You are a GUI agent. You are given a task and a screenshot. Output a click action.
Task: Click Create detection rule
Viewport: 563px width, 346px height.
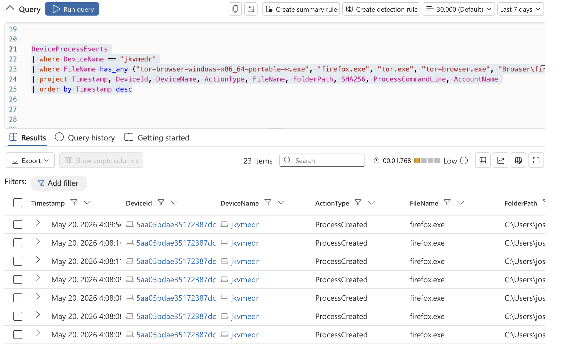point(381,9)
